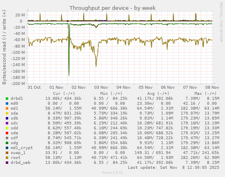
Task: Click root current value '58.13M/ 1.13M'
Action: (x=63, y=158)
